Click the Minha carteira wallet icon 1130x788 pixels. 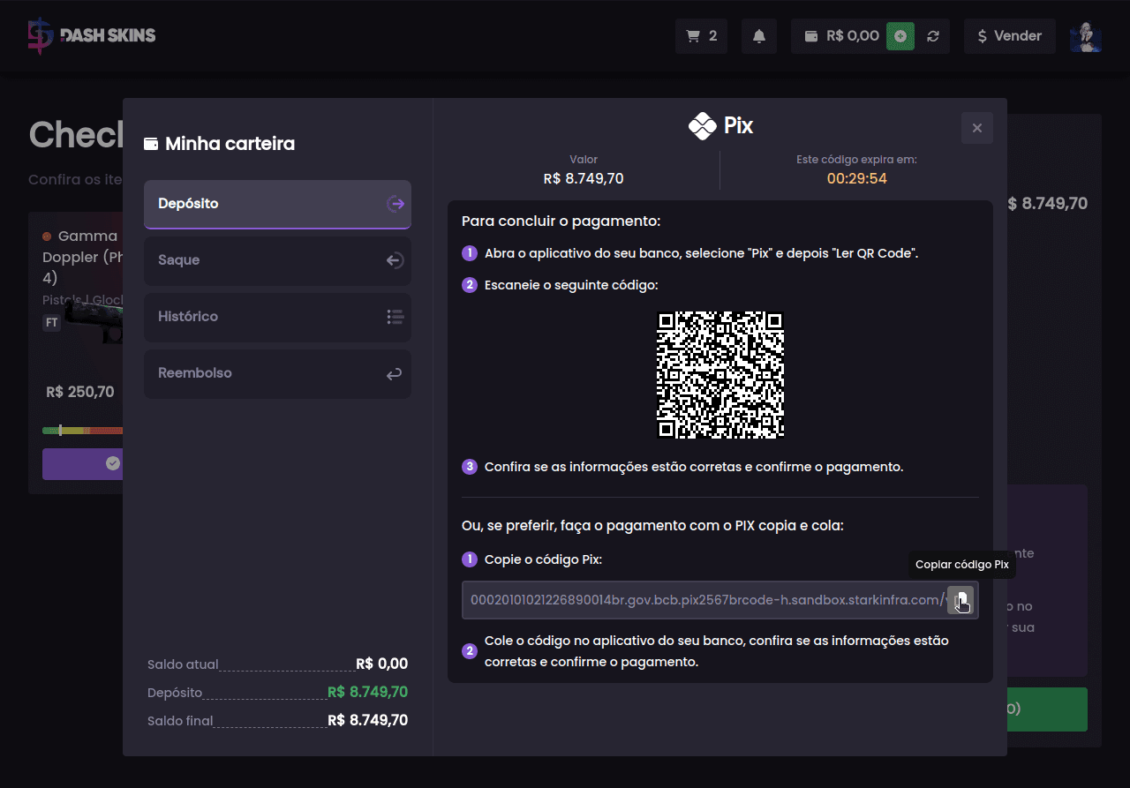pyautogui.click(x=151, y=144)
